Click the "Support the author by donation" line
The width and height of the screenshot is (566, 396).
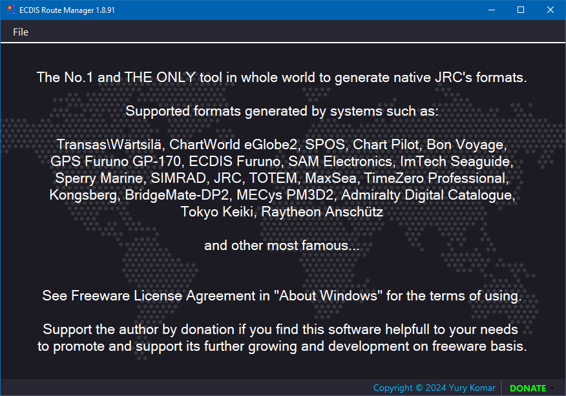pos(280,329)
